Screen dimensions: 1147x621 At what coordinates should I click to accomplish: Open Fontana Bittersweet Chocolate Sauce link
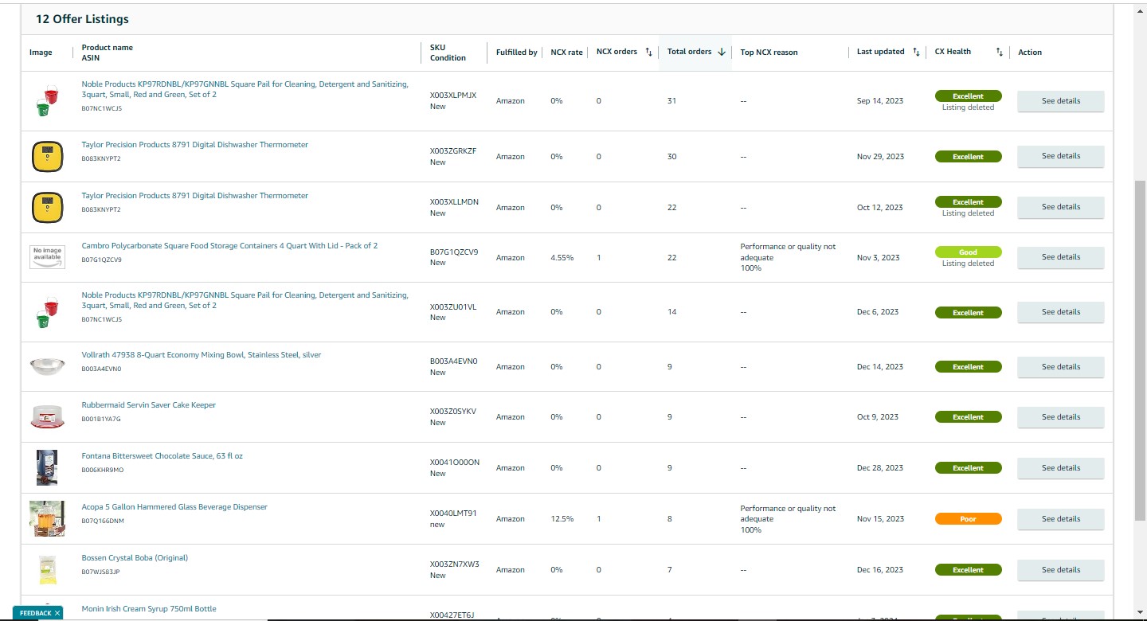[162, 456]
